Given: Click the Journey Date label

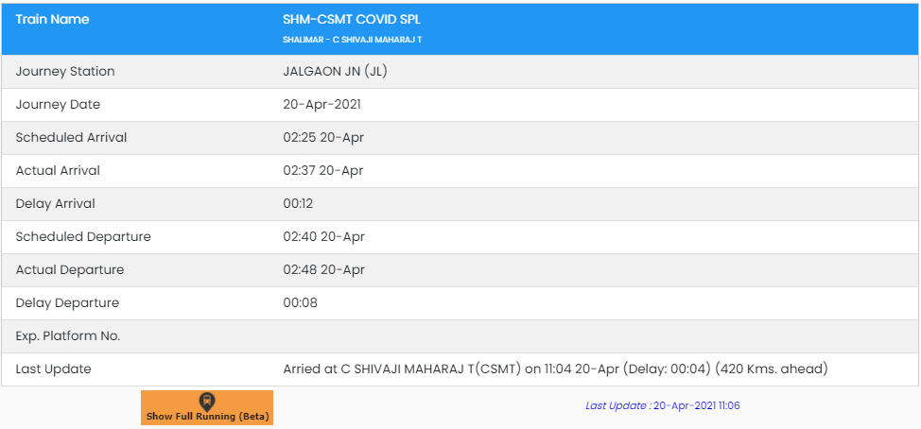Looking at the screenshot, I should tap(58, 104).
